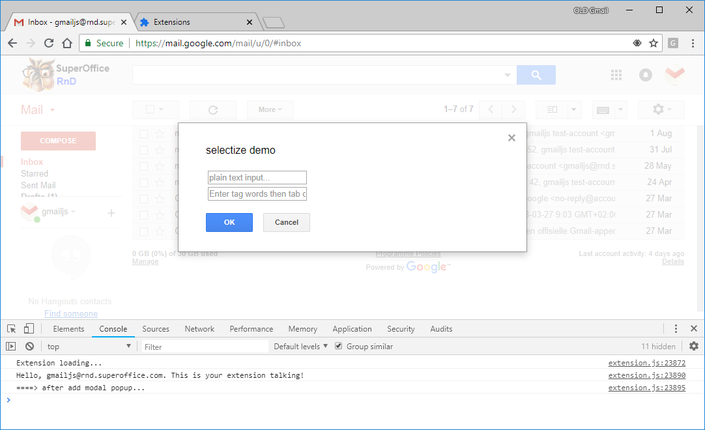Check the first email's selection checkbox
The image size is (705, 430).
click(x=143, y=134)
